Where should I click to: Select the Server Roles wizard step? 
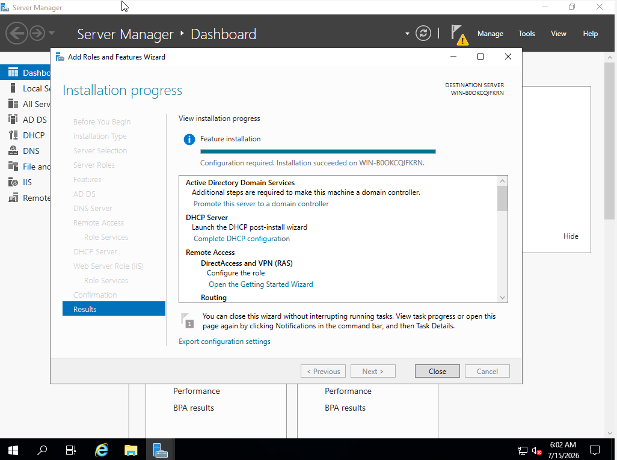94,165
